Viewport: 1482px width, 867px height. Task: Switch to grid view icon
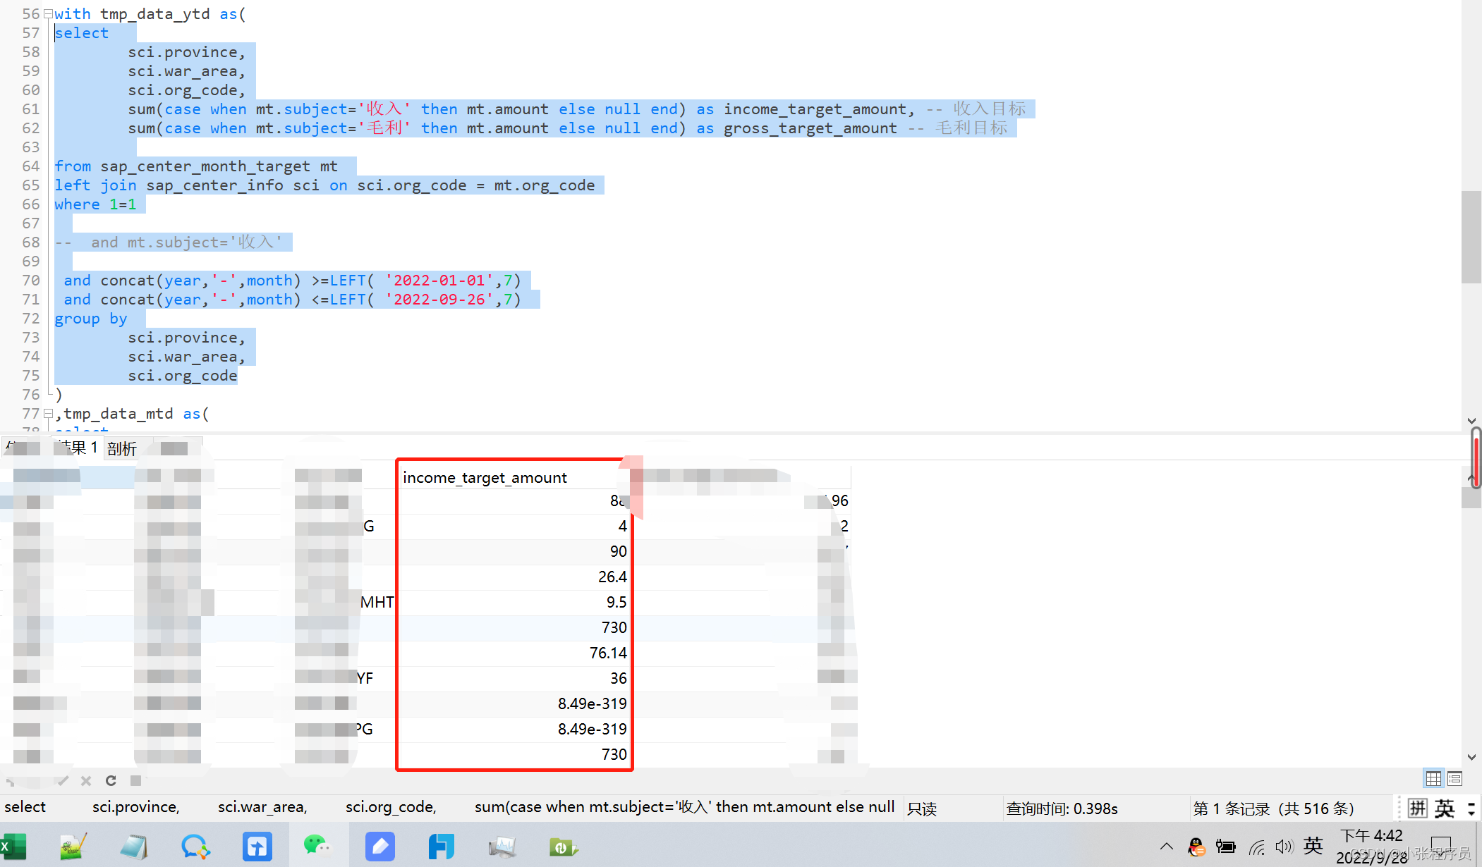click(x=1433, y=779)
